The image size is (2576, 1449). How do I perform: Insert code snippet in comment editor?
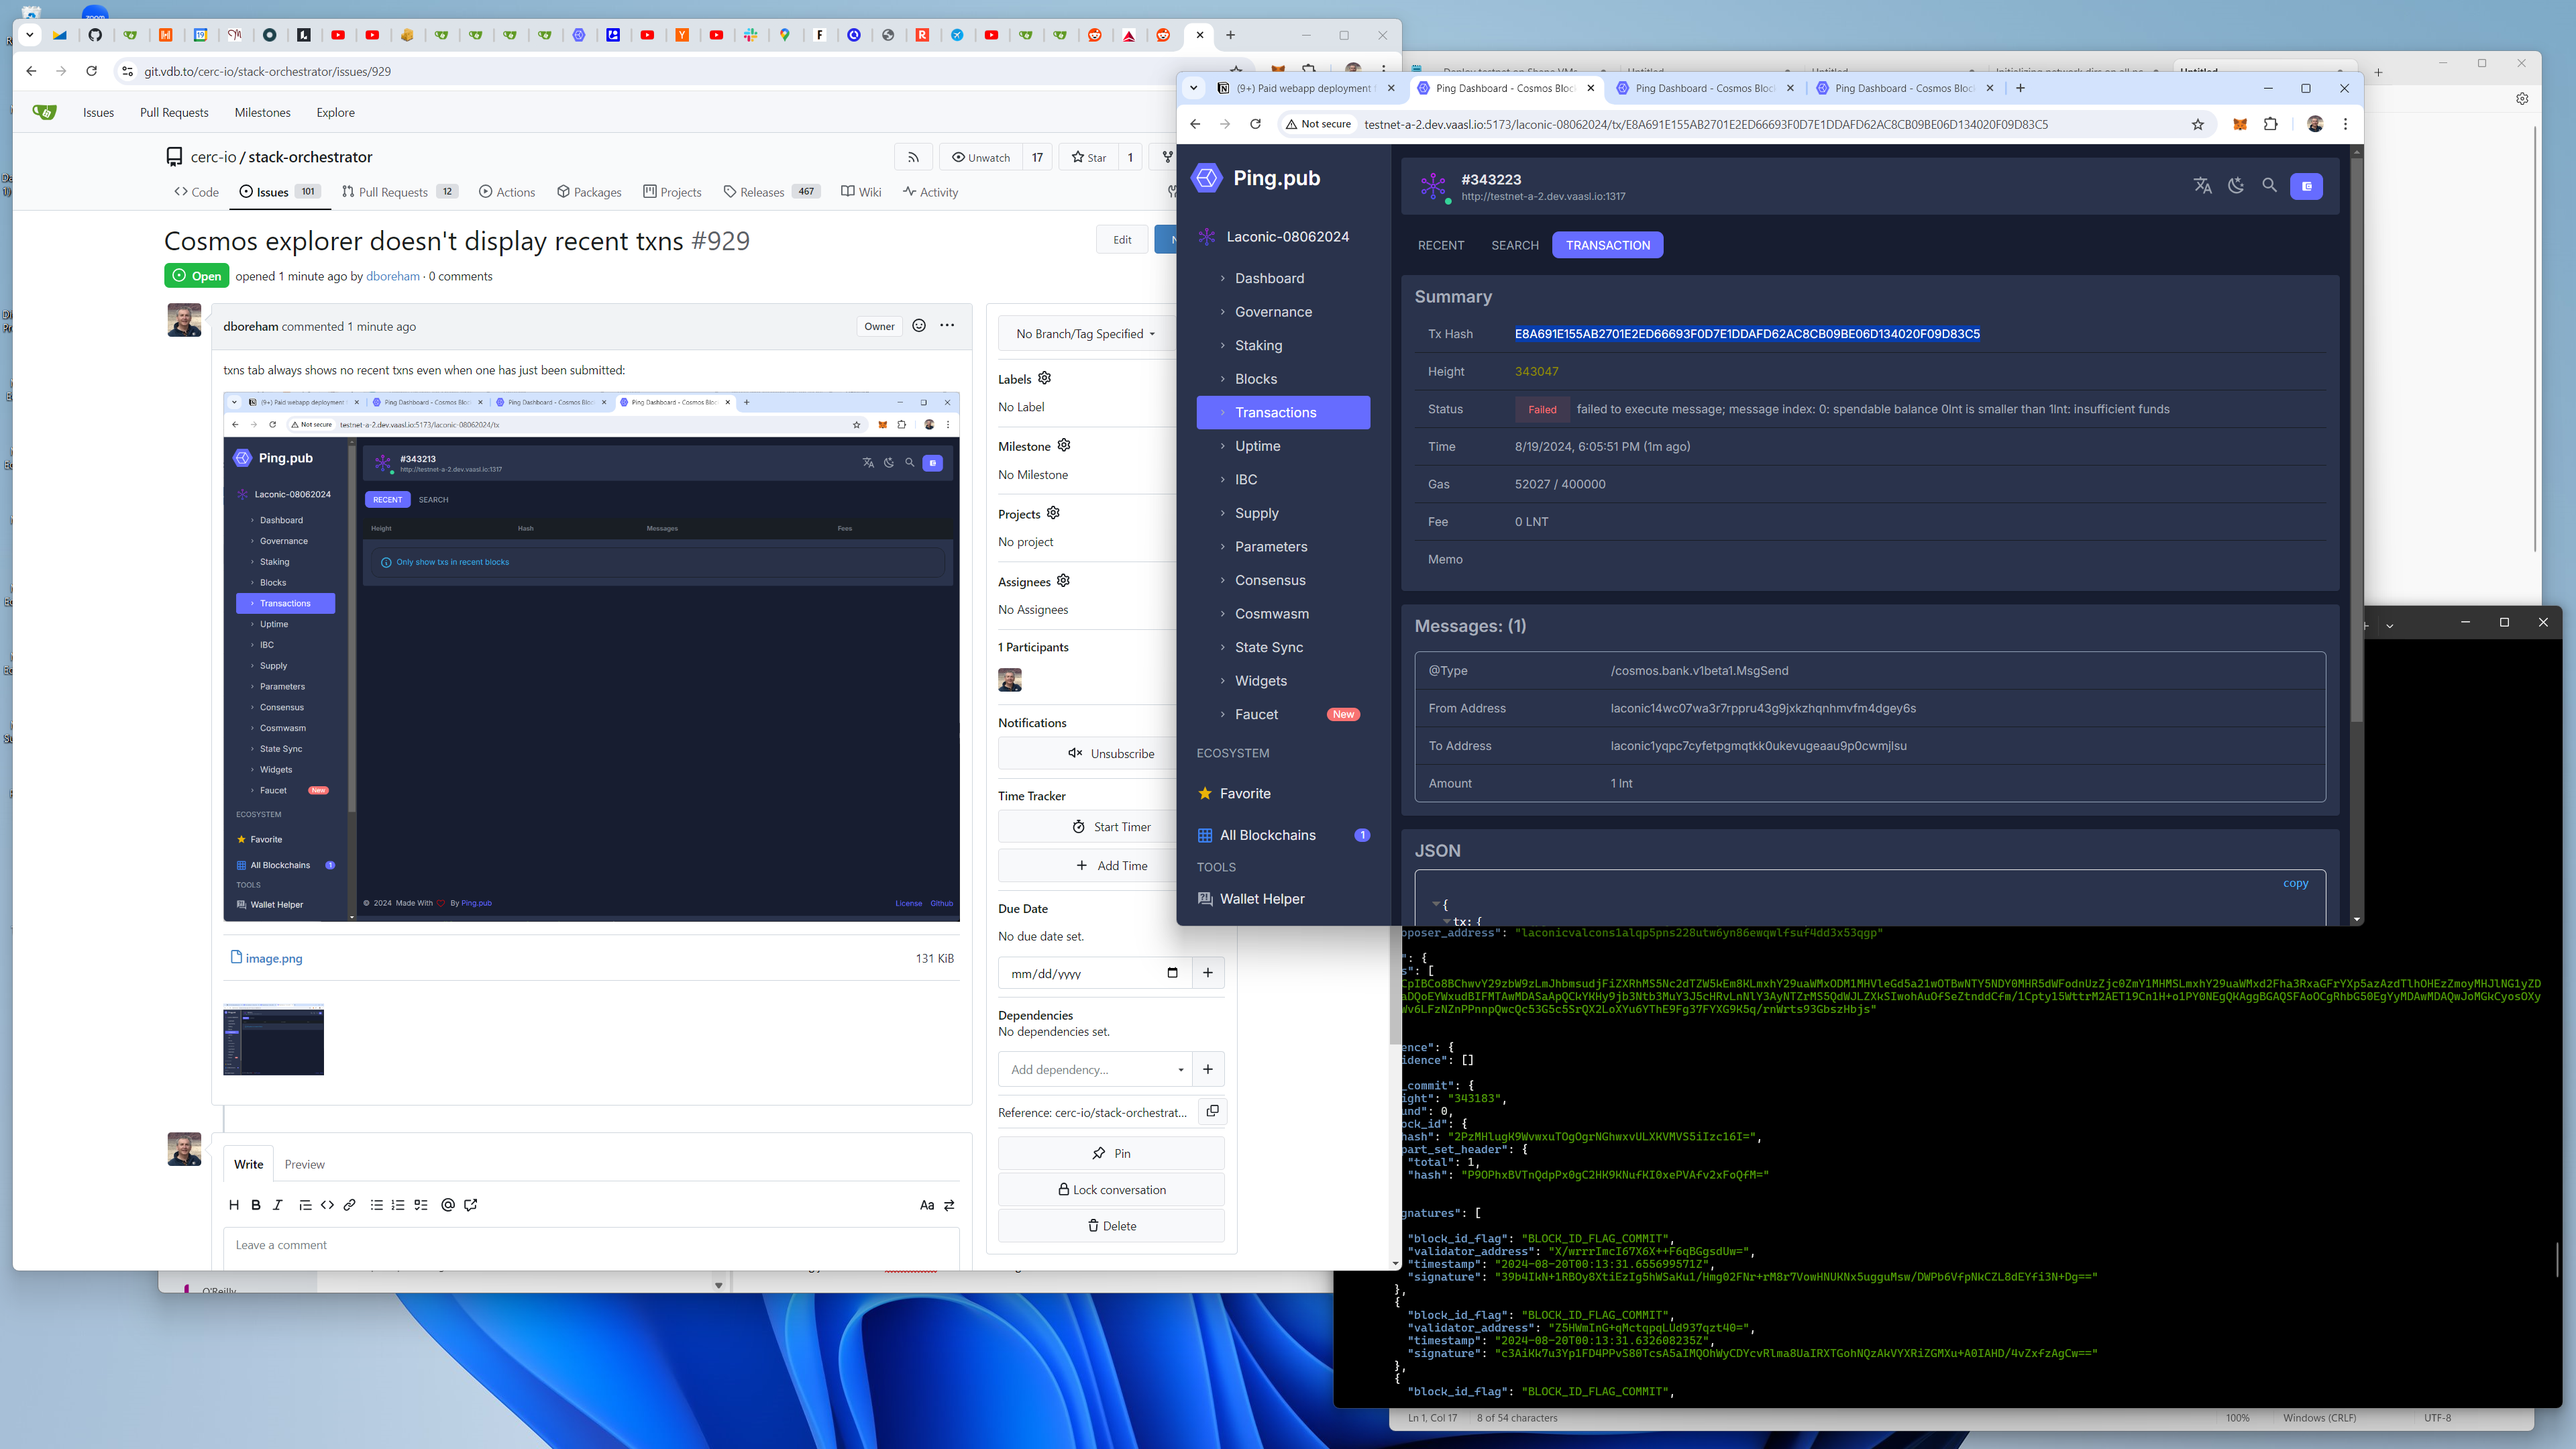(327, 1205)
